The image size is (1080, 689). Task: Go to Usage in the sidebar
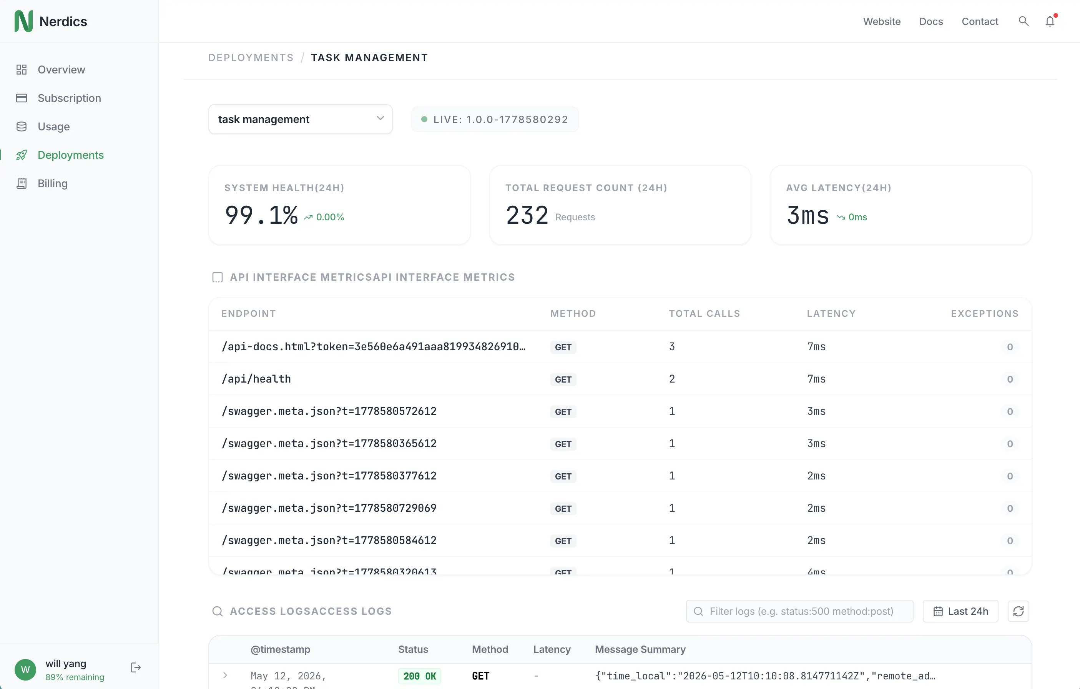pos(54,126)
